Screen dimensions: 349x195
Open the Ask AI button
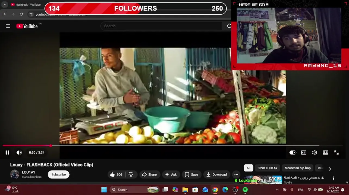[x=171, y=175]
